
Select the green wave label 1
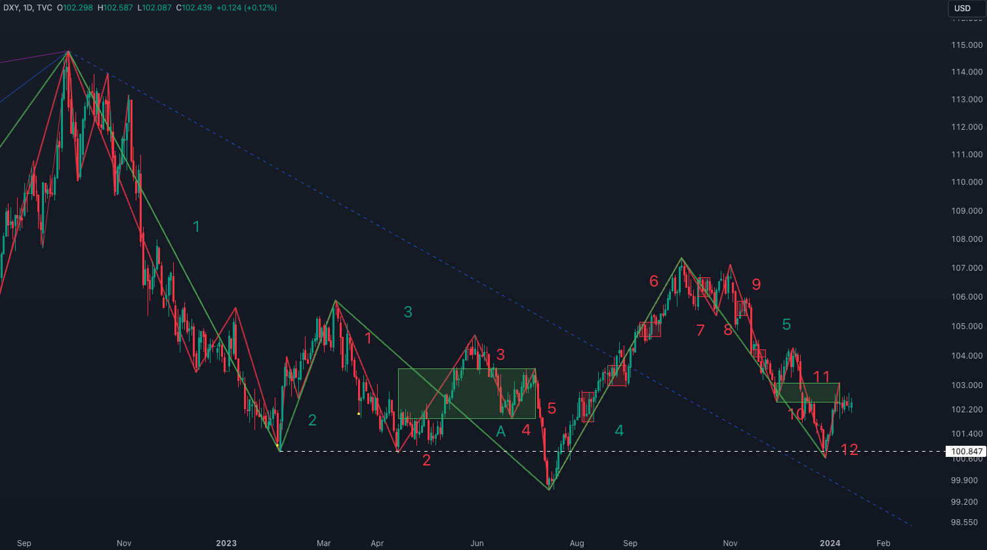coord(196,227)
